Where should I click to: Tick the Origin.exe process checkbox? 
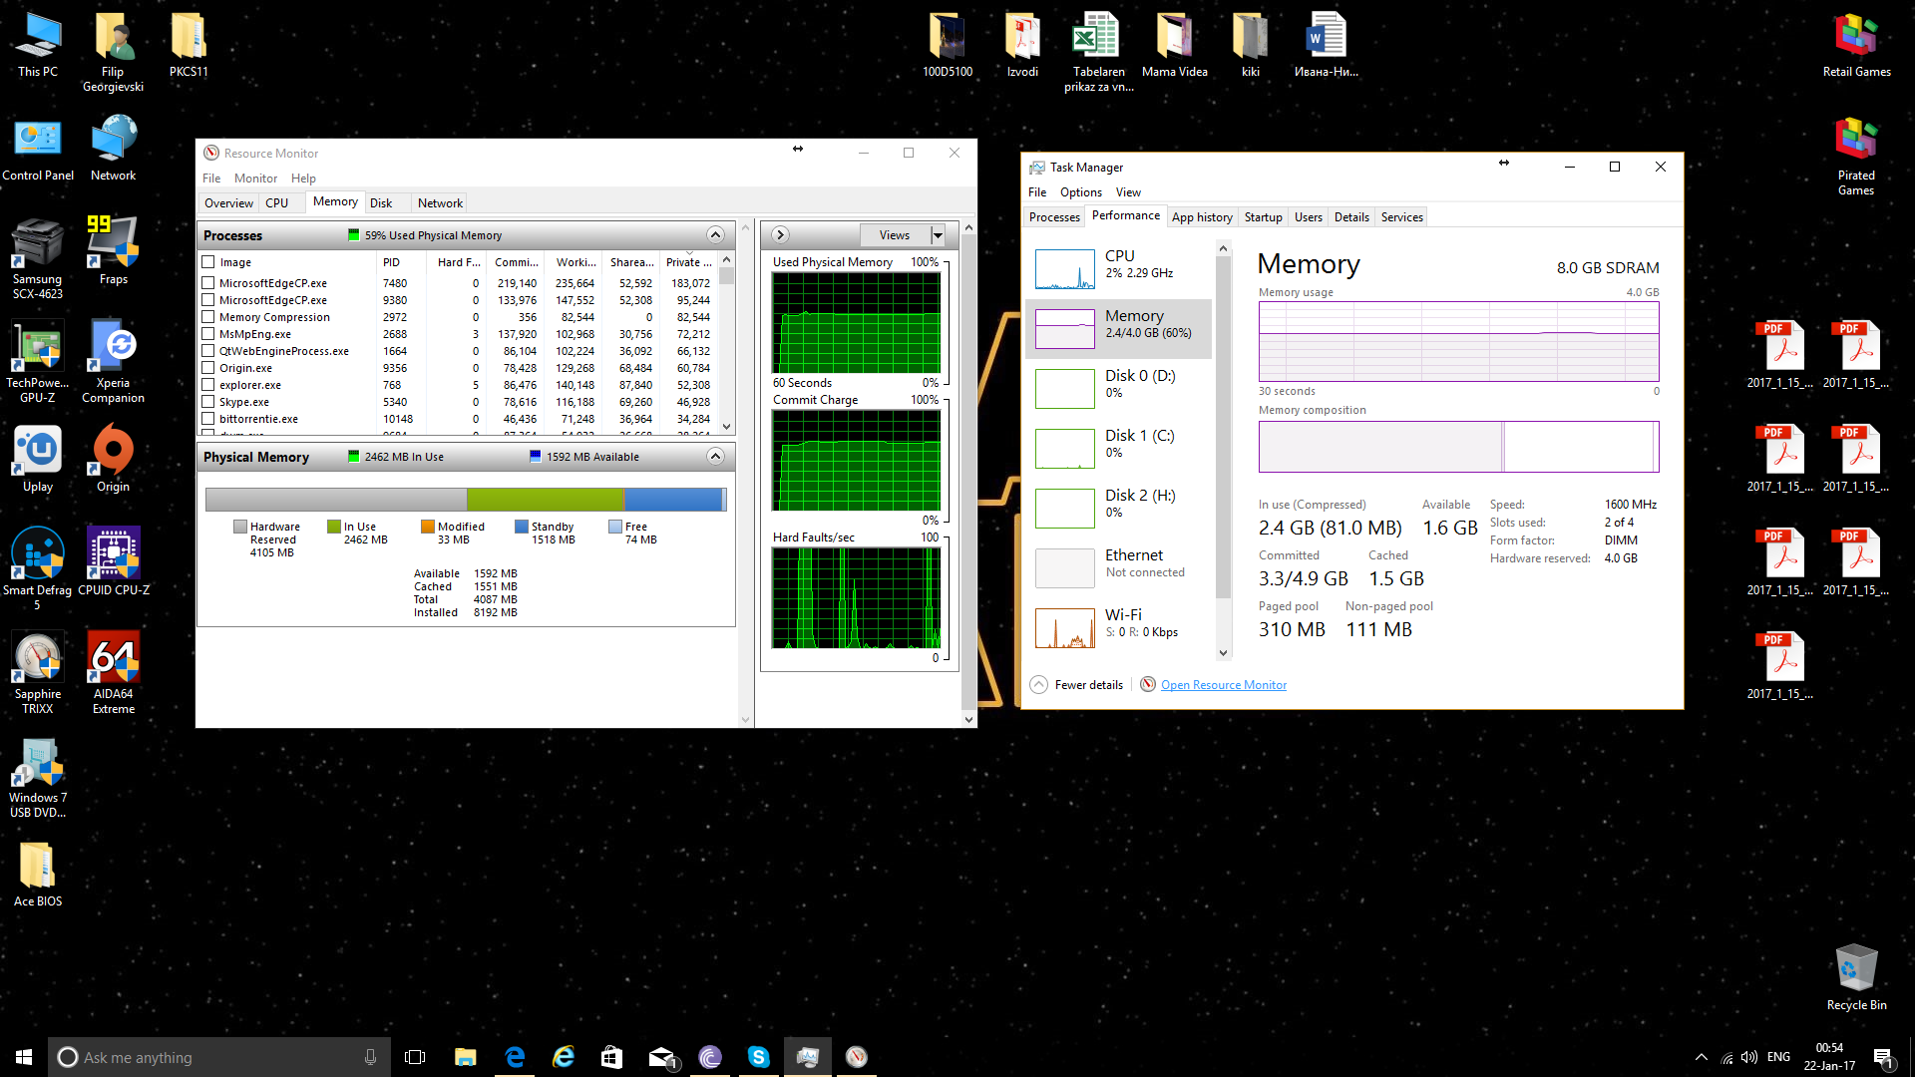tap(208, 368)
